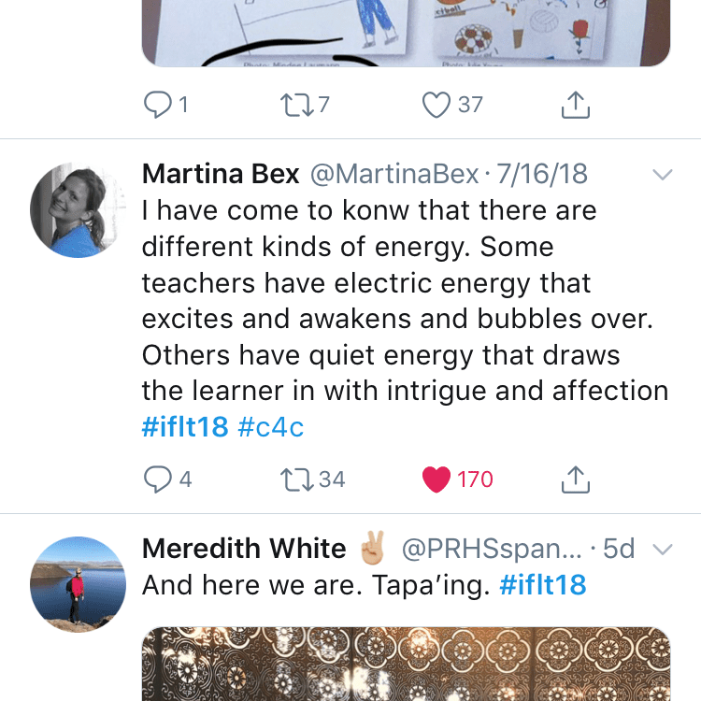
Task: Share the top tweet with drawings
Action: click(576, 105)
